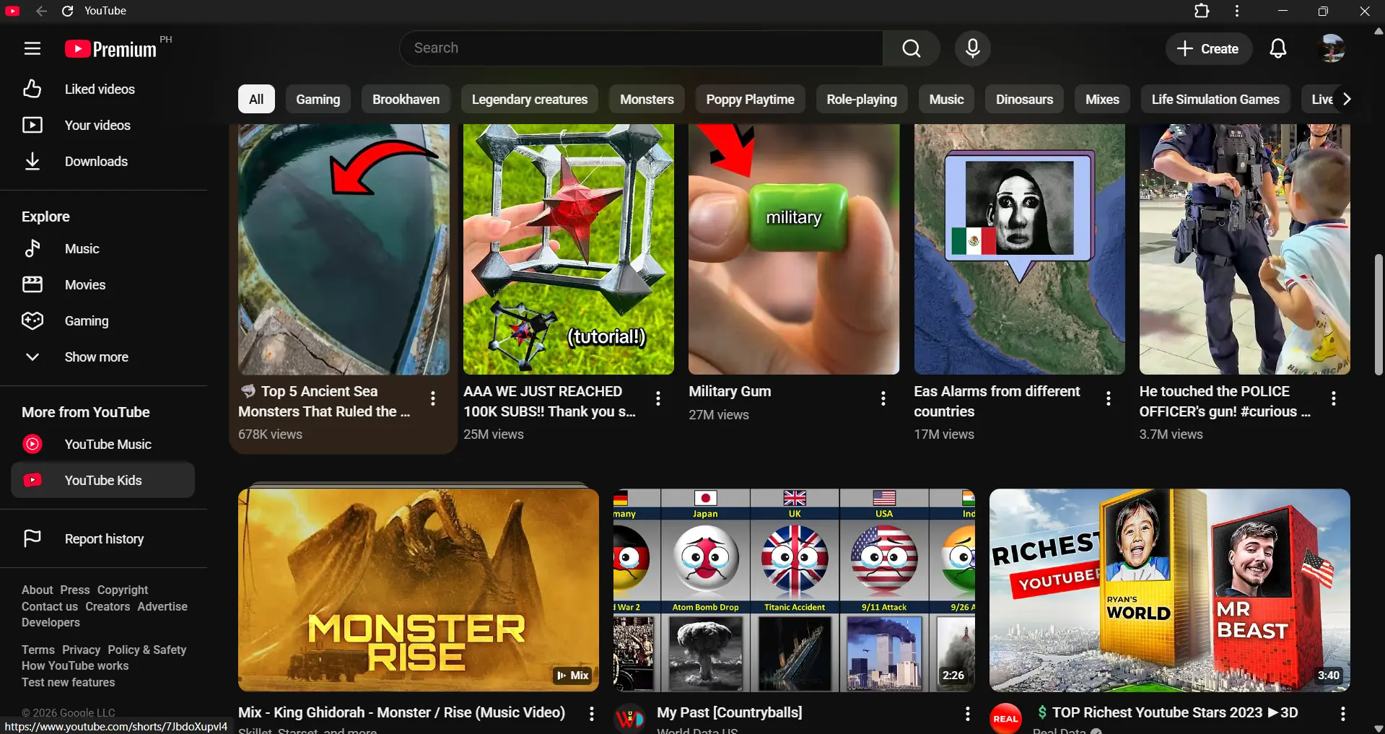Screen dimensions: 1385x734
Task: Open browser extensions puzzle icon
Action: (1202, 11)
